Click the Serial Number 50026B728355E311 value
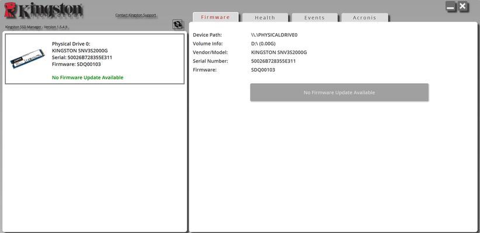480x233 pixels. tap(273, 61)
